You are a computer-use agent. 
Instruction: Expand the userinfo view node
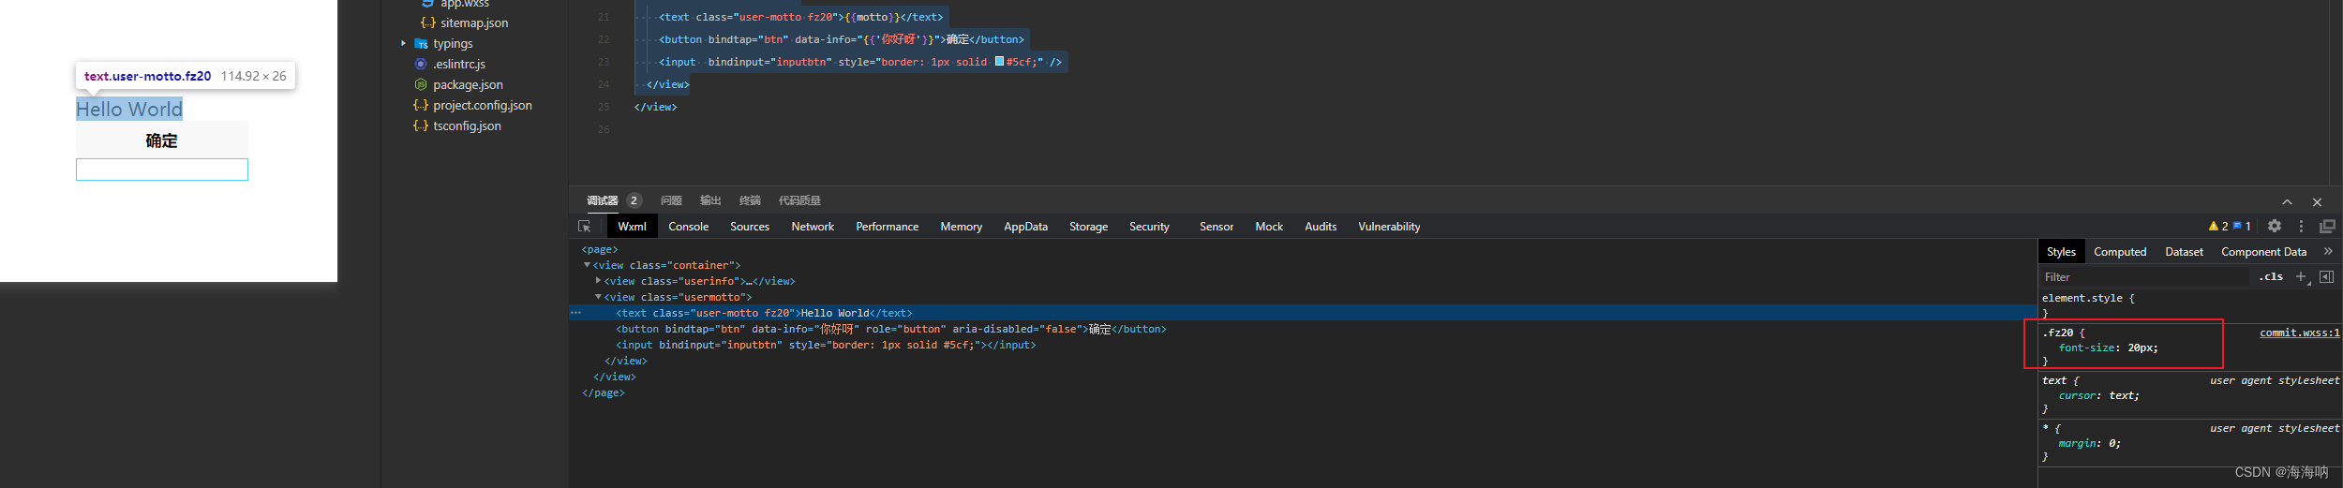pos(598,281)
